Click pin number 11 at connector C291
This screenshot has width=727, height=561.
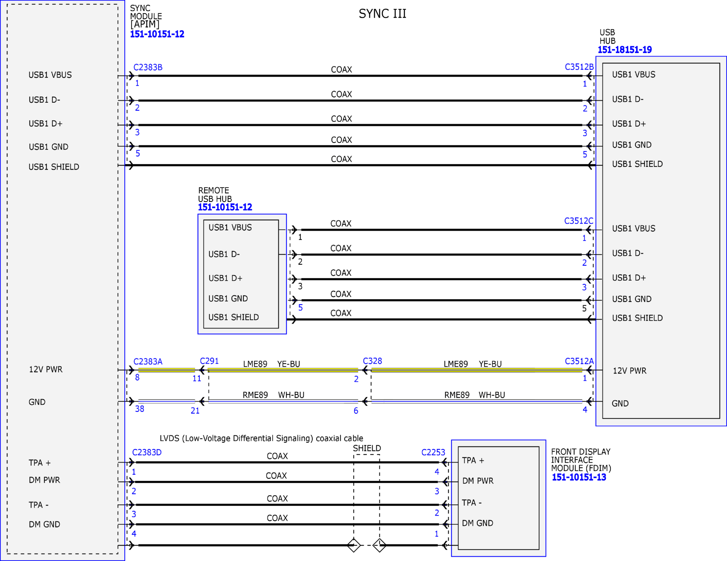197,379
